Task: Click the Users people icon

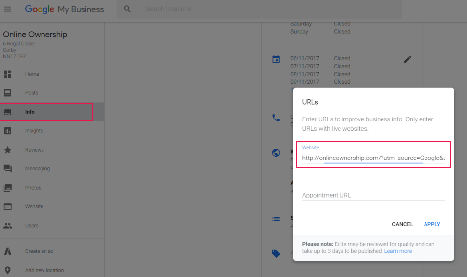Action: tap(8, 226)
